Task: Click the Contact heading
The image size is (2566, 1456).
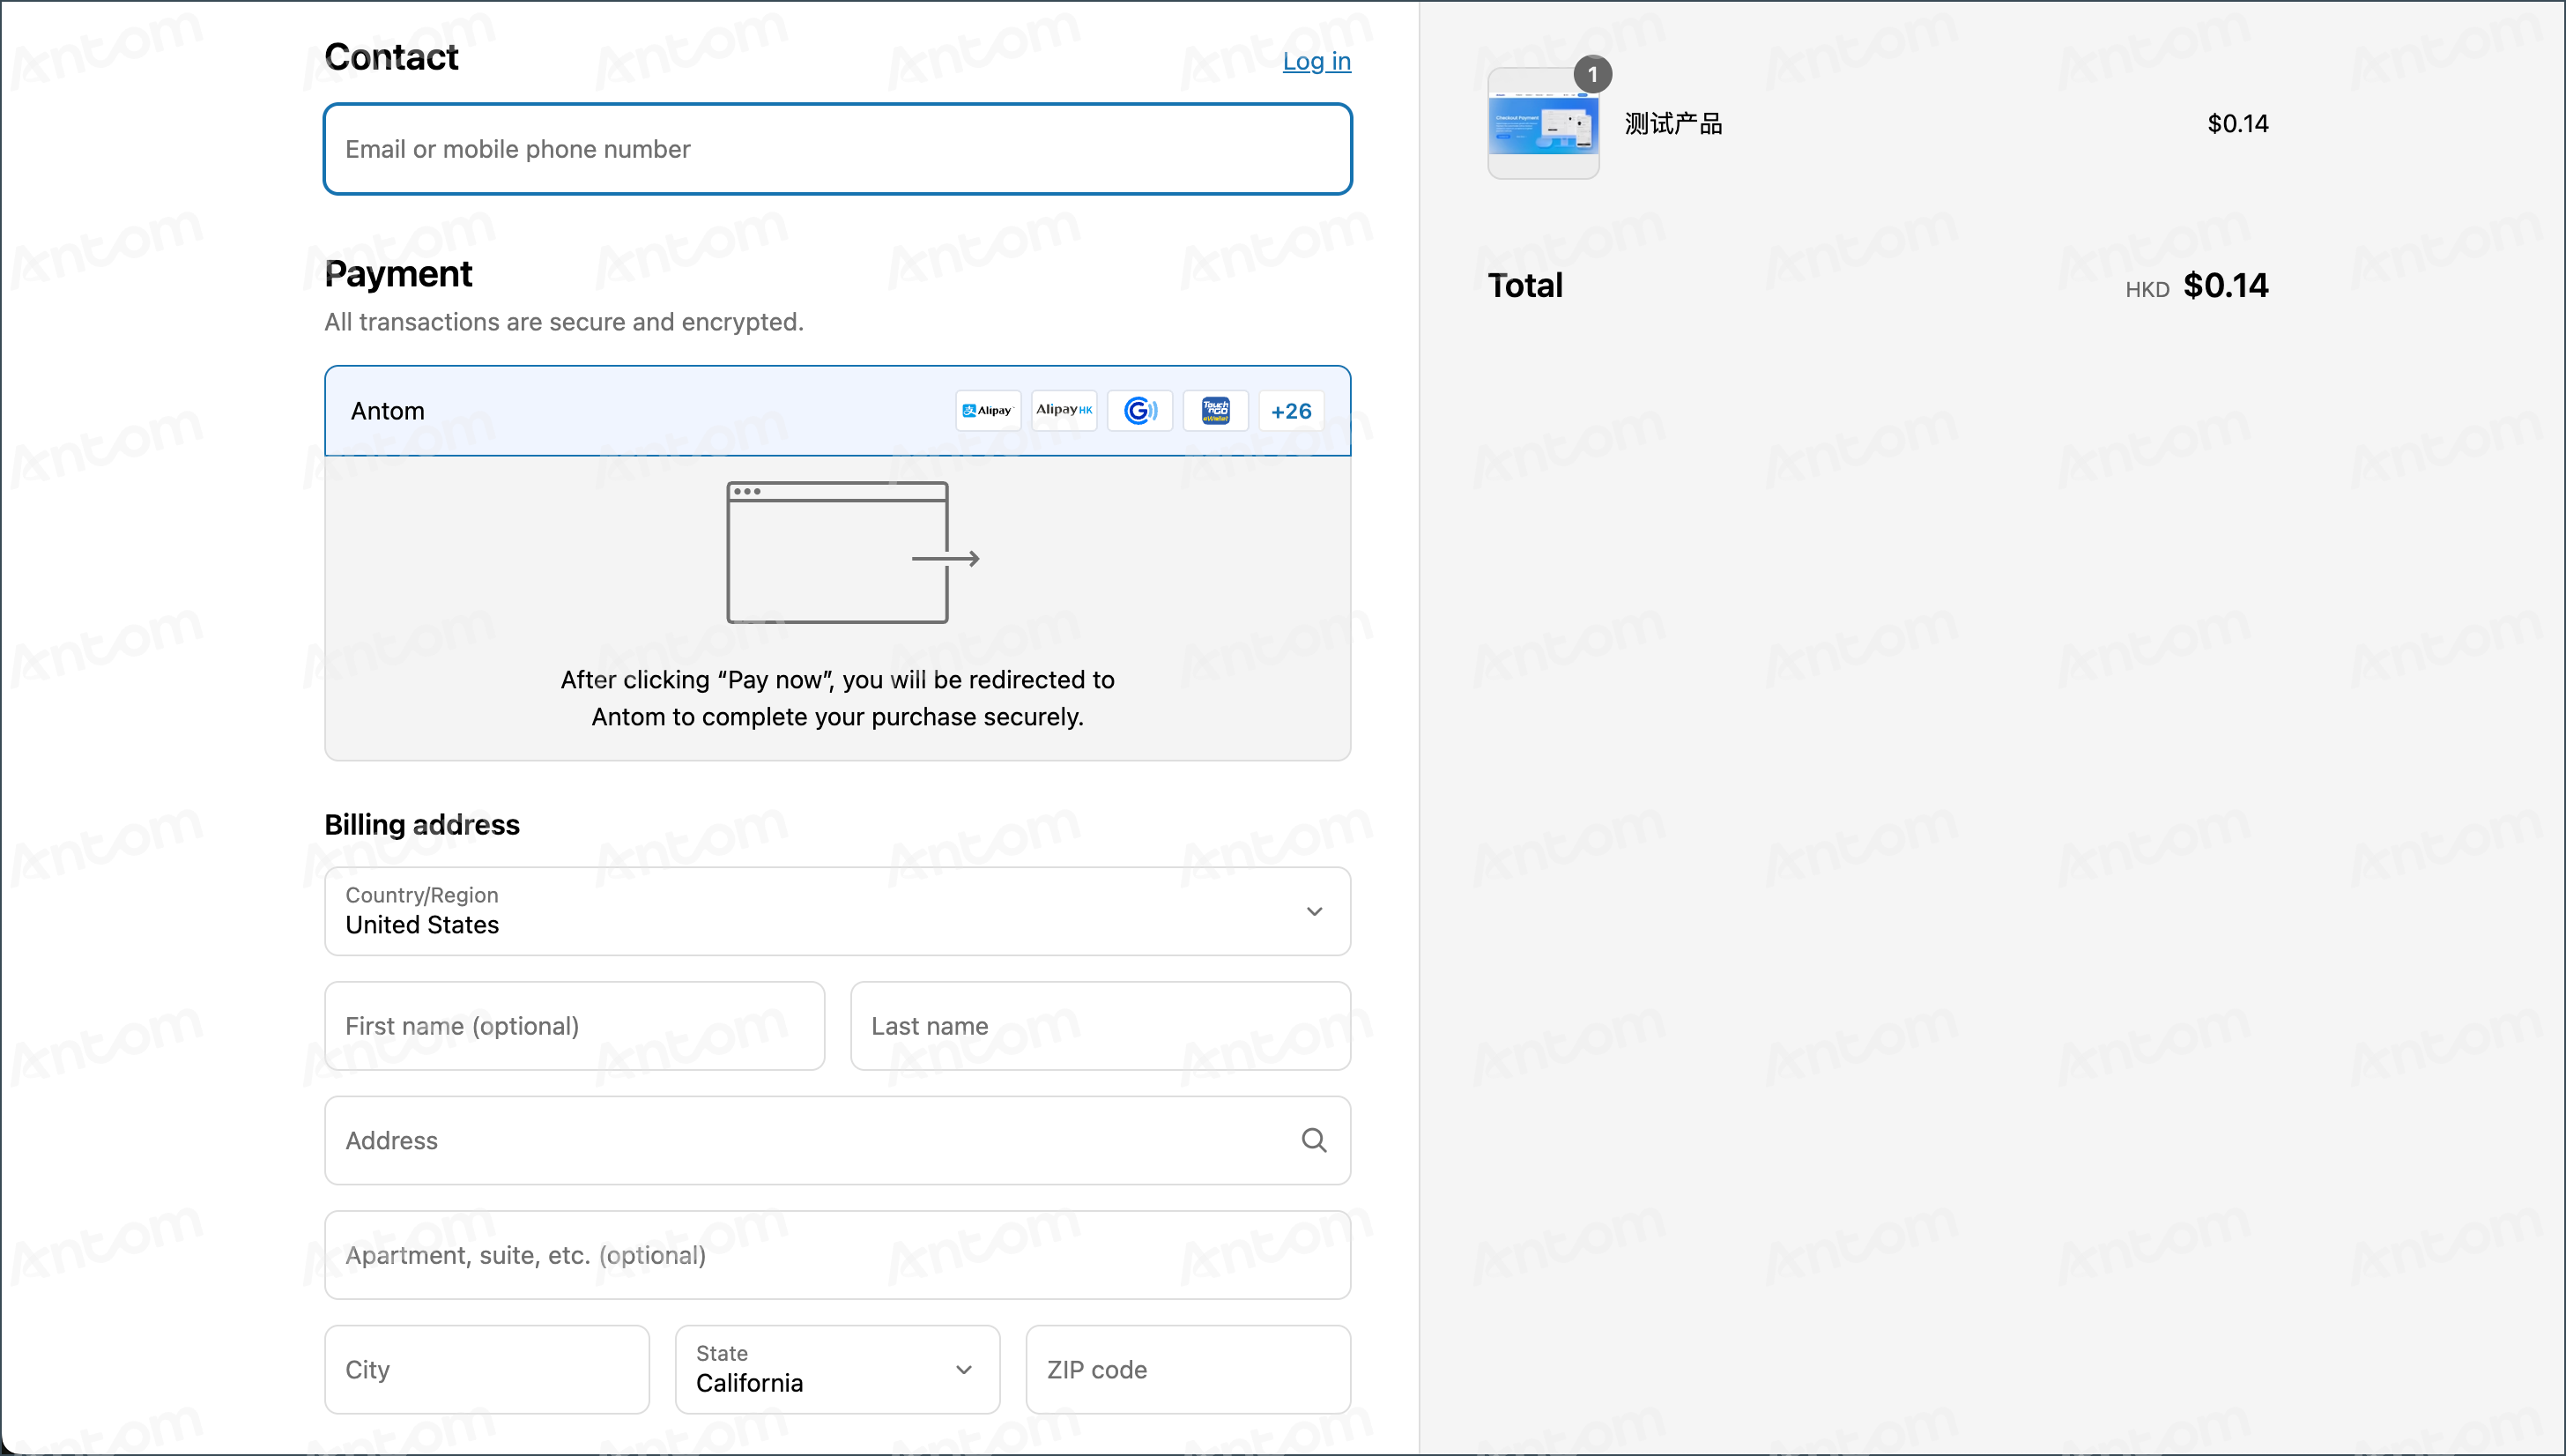Action: pos(392,57)
